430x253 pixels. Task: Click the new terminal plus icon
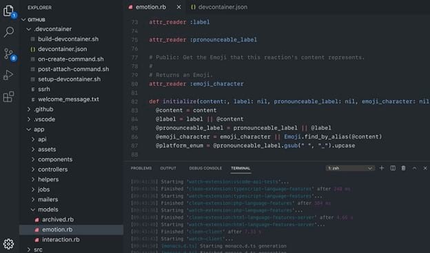(382, 168)
